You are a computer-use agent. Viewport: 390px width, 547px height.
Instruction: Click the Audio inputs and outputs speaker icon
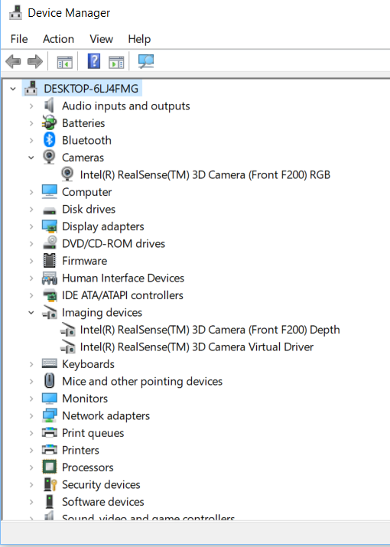pos(49,106)
